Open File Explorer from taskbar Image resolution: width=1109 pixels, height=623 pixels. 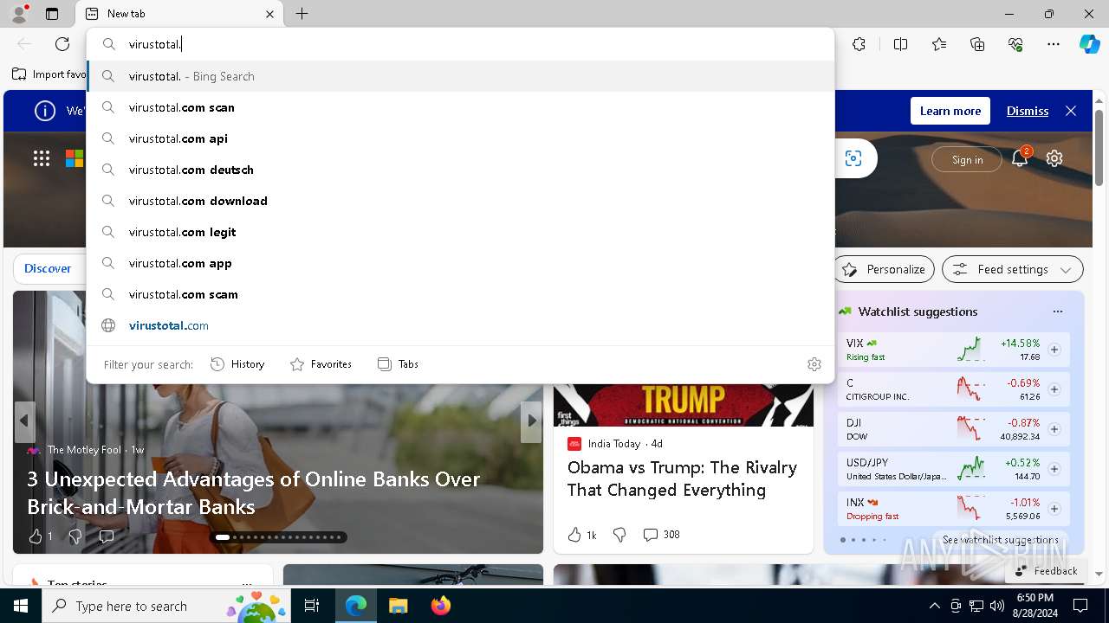(x=398, y=606)
